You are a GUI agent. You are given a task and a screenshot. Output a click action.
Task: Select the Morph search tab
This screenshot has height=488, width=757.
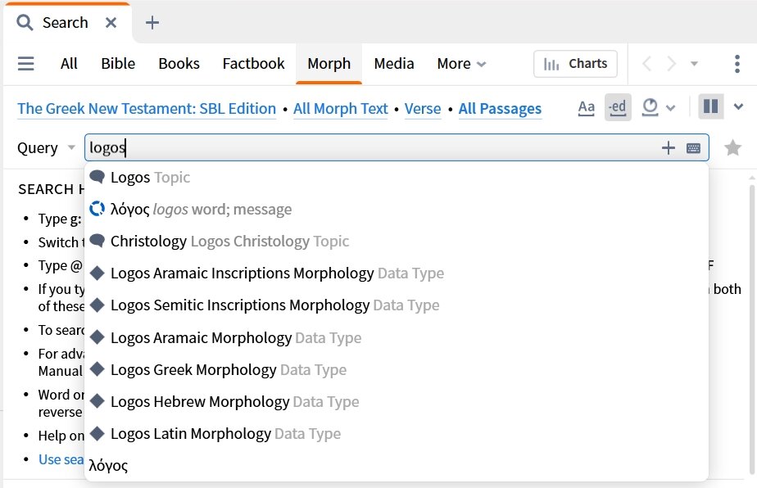coord(329,64)
